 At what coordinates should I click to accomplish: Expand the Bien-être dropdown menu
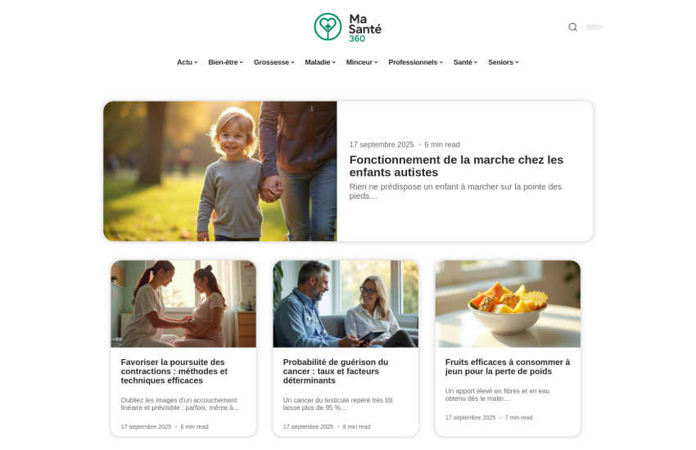(225, 62)
